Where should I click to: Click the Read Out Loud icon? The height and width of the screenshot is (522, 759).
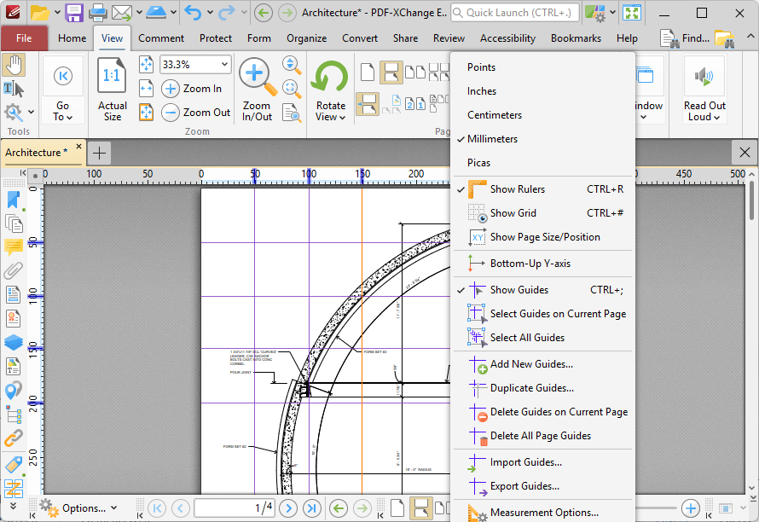point(704,76)
